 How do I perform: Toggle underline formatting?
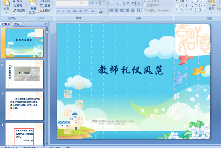pos(69,11)
